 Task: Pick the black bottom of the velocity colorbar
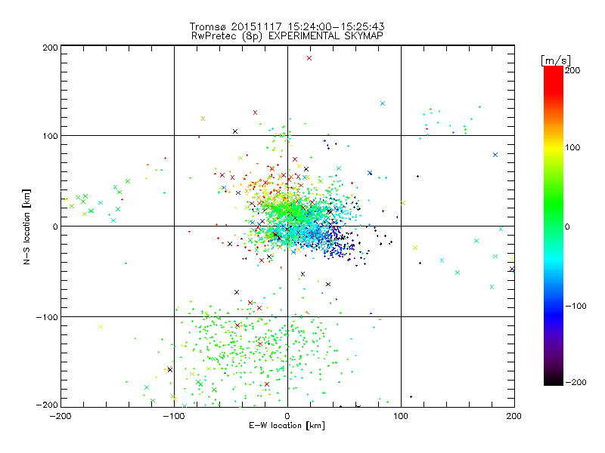tap(554, 381)
